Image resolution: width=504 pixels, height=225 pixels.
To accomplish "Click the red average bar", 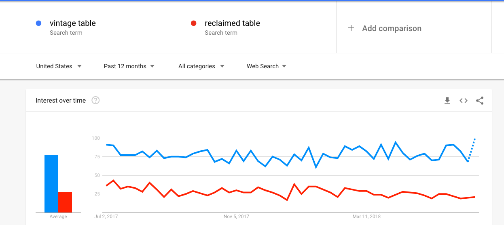I will (x=65, y=202).
